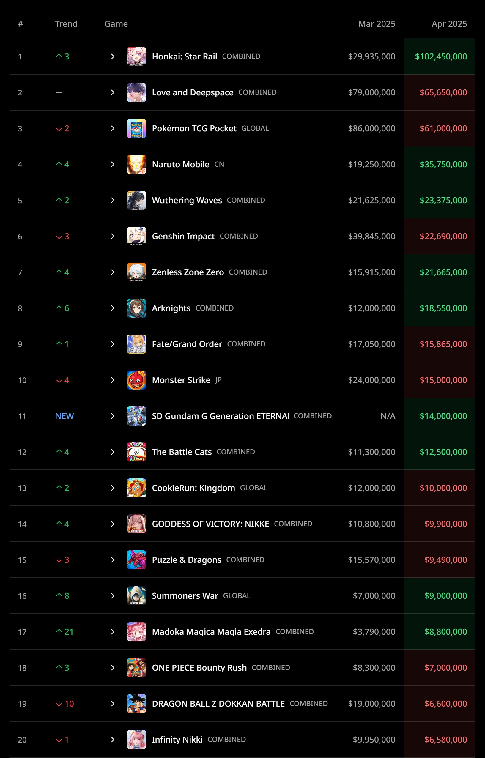Screen dimensions: 485x758
Task: Open the Genshin Impact icon thumbnail
Action: coord(136,236)
